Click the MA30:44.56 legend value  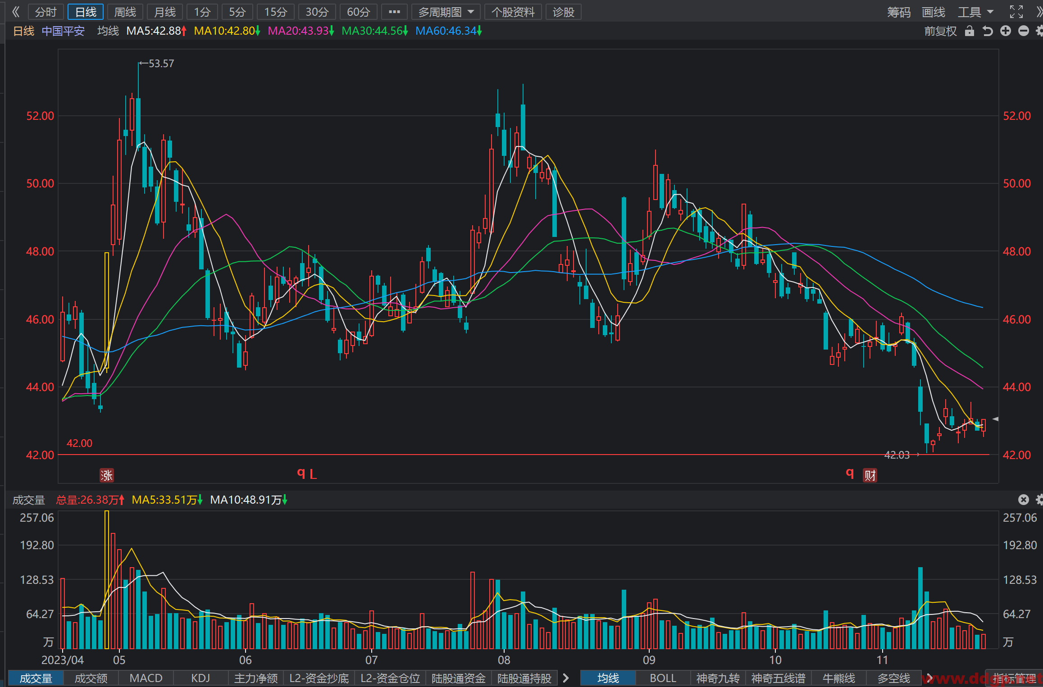[x=375, y=31]
